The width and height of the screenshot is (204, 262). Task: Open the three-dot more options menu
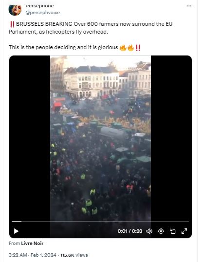tap(189, 6)
